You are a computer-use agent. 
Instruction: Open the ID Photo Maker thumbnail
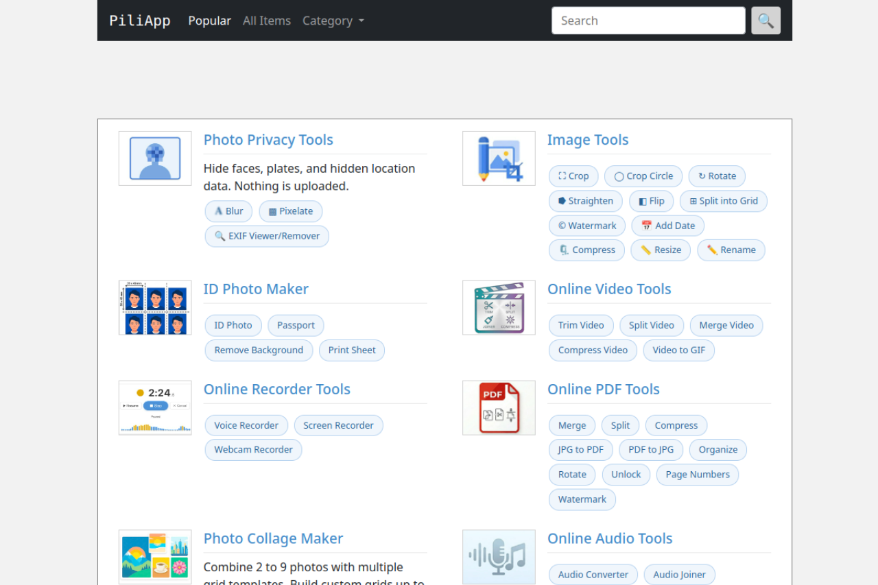pos(155,307)
